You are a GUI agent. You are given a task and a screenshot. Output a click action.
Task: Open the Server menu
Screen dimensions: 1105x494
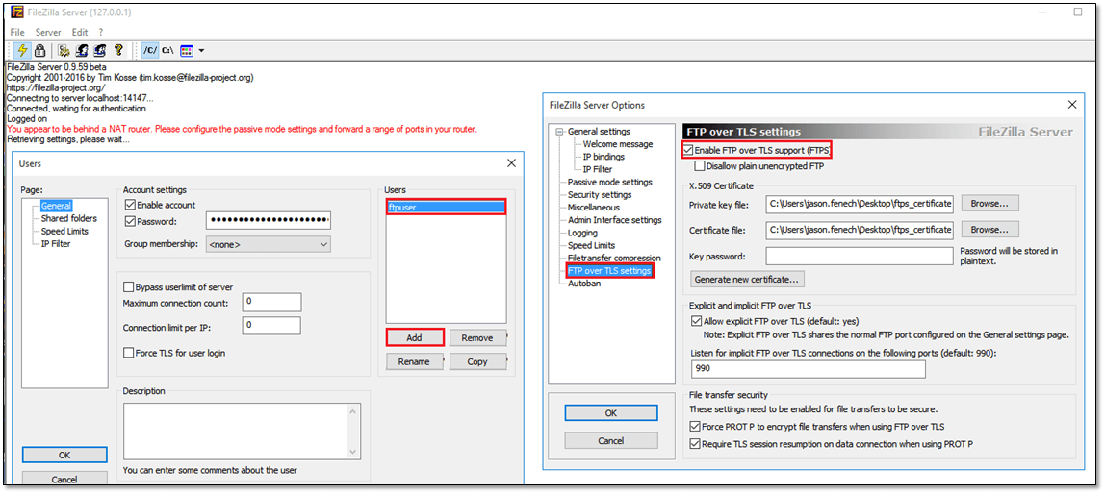coord(49,33)
